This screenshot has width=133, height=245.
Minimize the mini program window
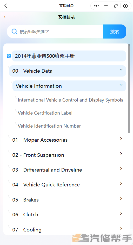[106, 6]
